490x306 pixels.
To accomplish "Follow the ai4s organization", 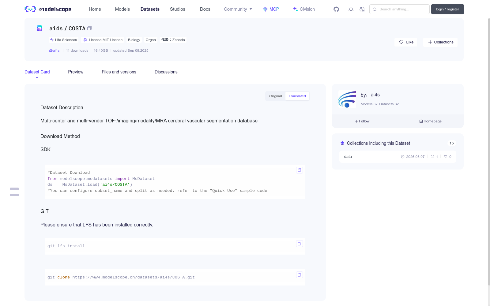I will (x=362, y=121).
